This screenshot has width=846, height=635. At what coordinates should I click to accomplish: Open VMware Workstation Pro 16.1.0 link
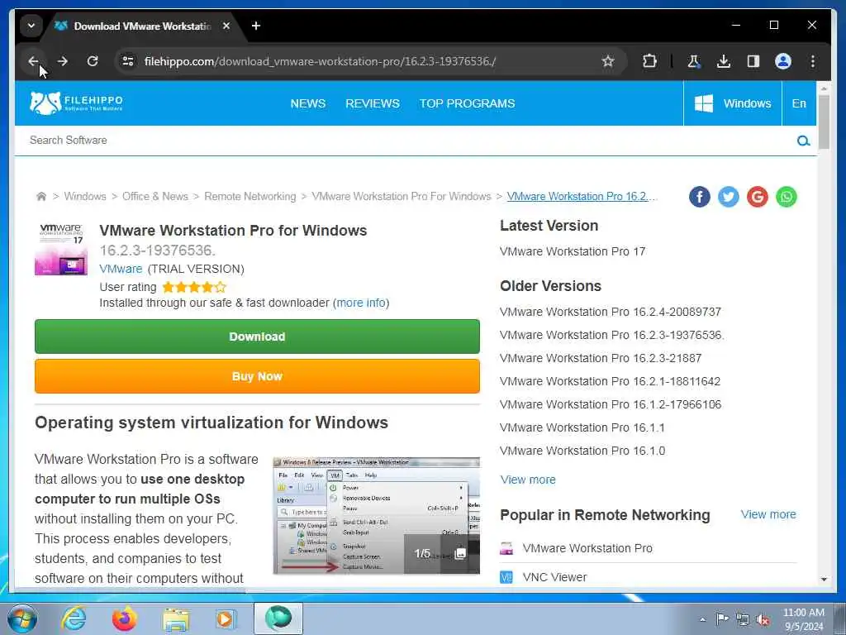tap(582, 451)
